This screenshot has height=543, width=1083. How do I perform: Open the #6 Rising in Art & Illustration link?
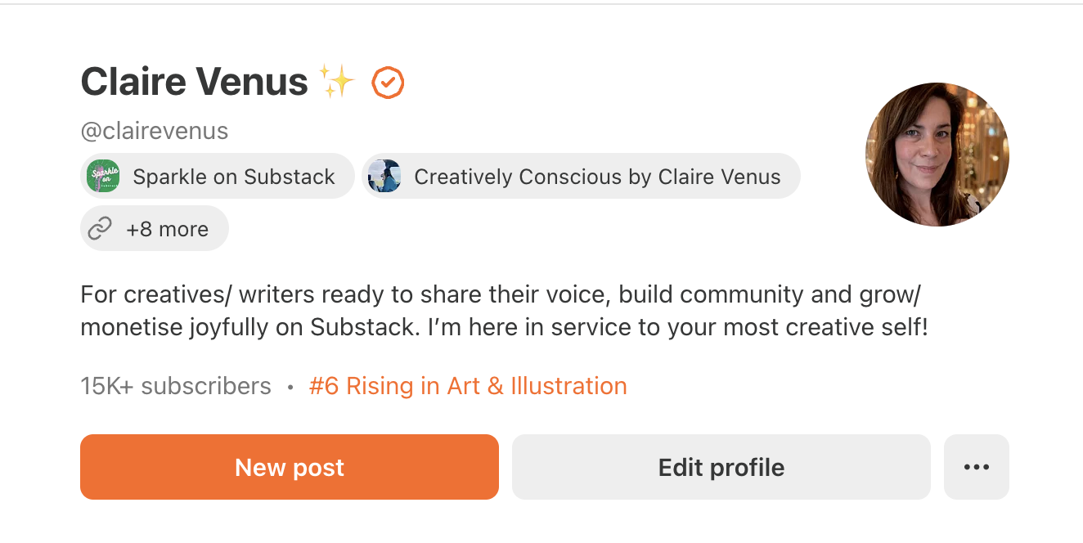[468, 385]
